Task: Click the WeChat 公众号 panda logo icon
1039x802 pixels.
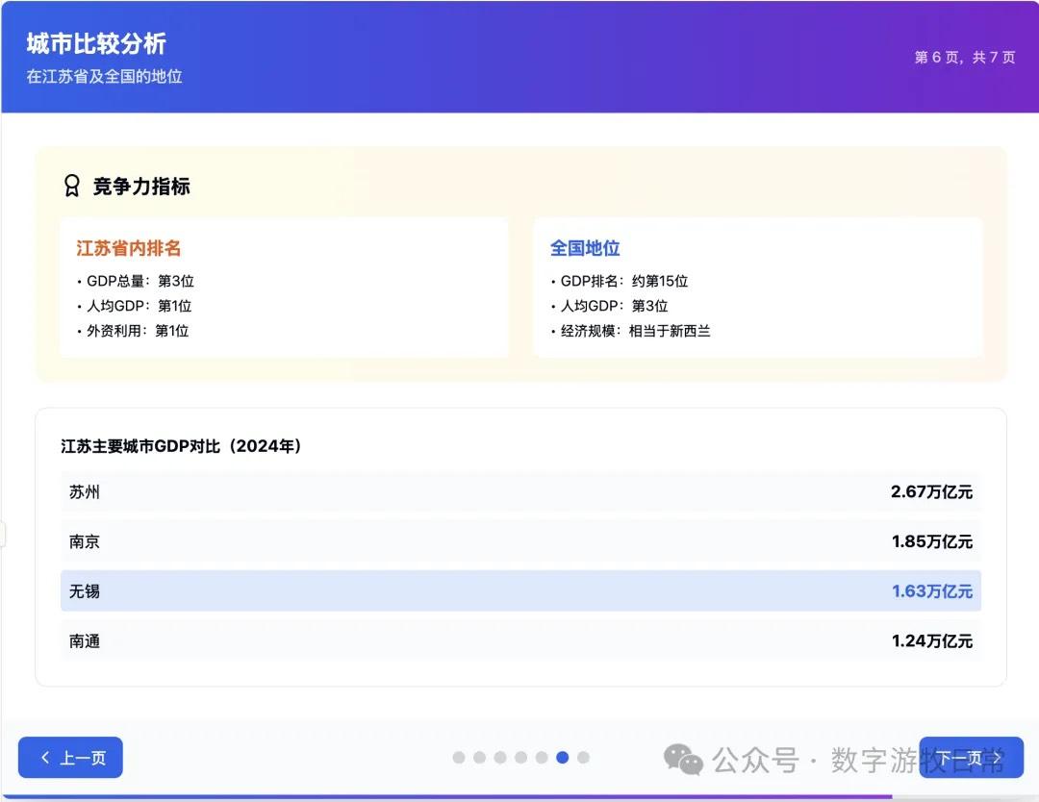Action: pos(683,760)
